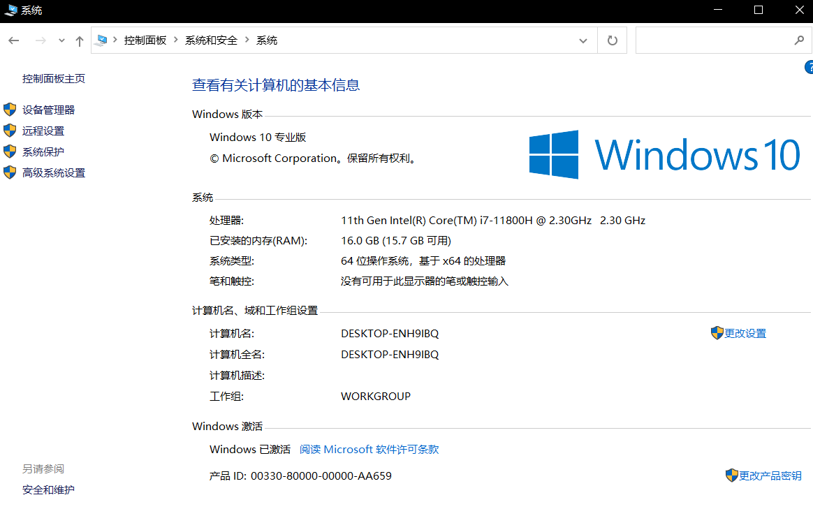Open 系统保护 from the sidebar
The width and height of the screenshot is (813, 509).
(43, 152)
